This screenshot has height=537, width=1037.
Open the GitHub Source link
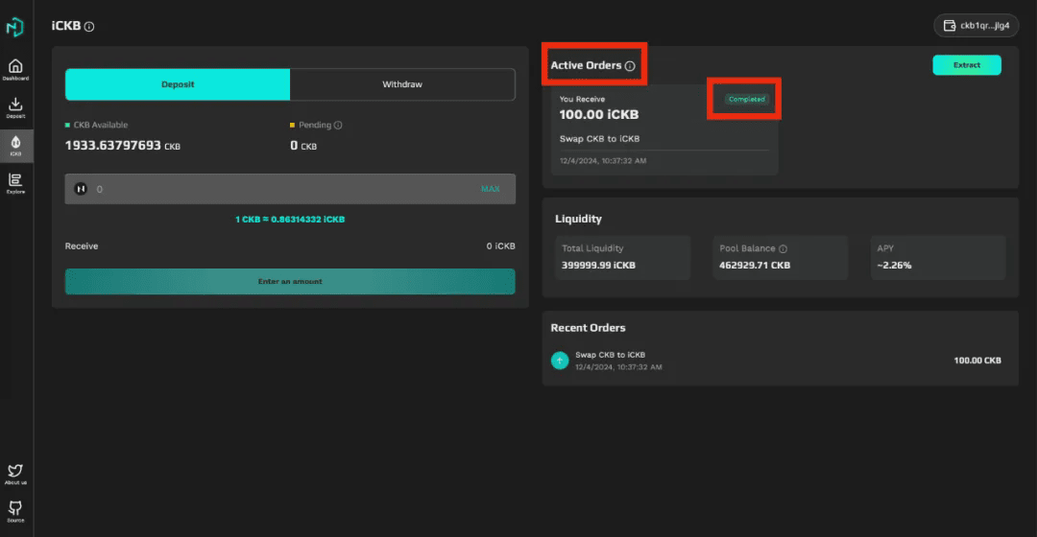tap(15, 510)
